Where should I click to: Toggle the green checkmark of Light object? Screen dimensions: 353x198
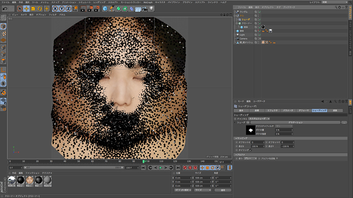(x=259, y=34)
